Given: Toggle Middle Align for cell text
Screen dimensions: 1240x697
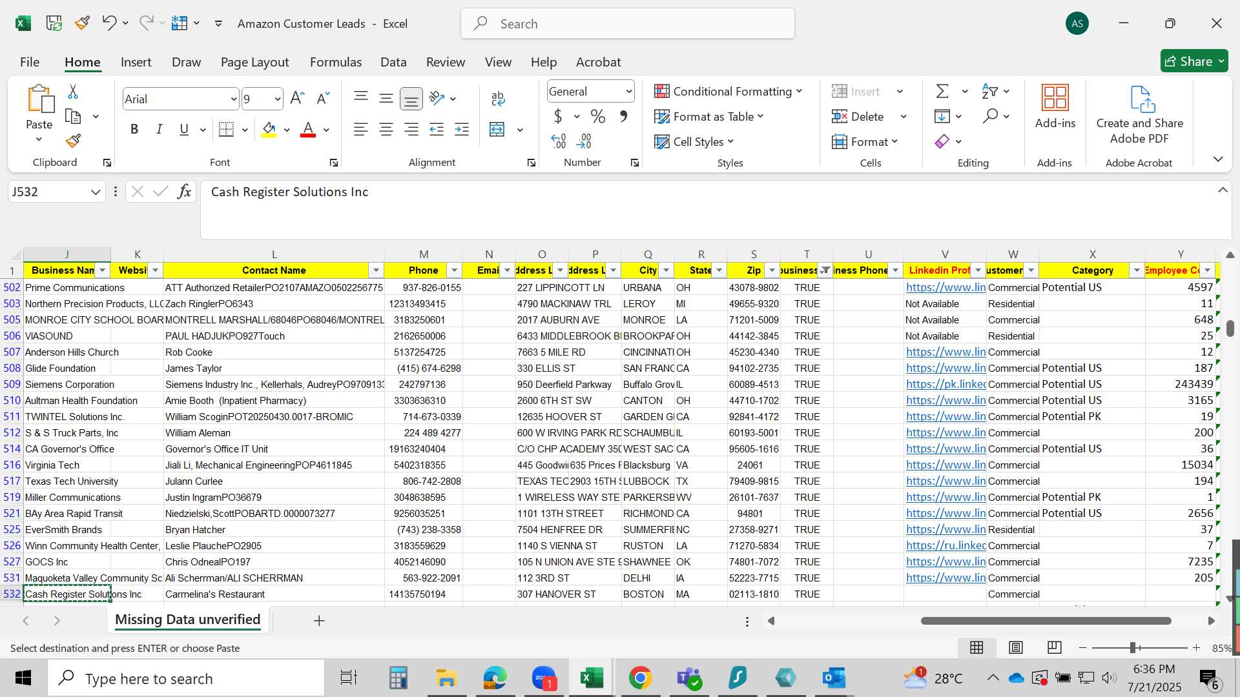Looking at the screenshot, I should (x=386, y=98).
